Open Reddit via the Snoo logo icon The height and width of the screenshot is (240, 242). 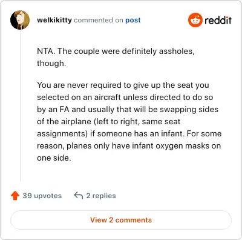pos(195,20)
